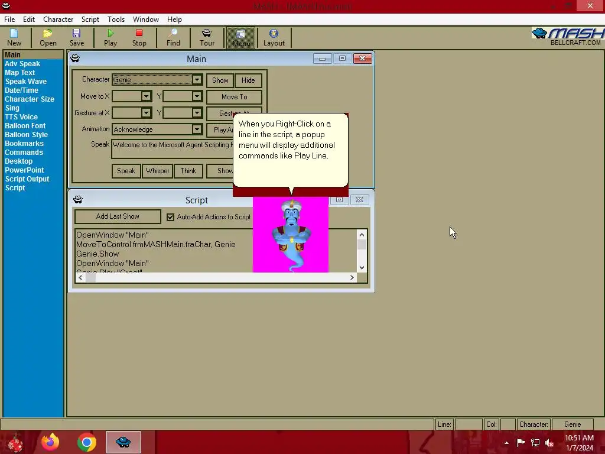Click the Move To button
605x454 pixels.
click(234, 97)
